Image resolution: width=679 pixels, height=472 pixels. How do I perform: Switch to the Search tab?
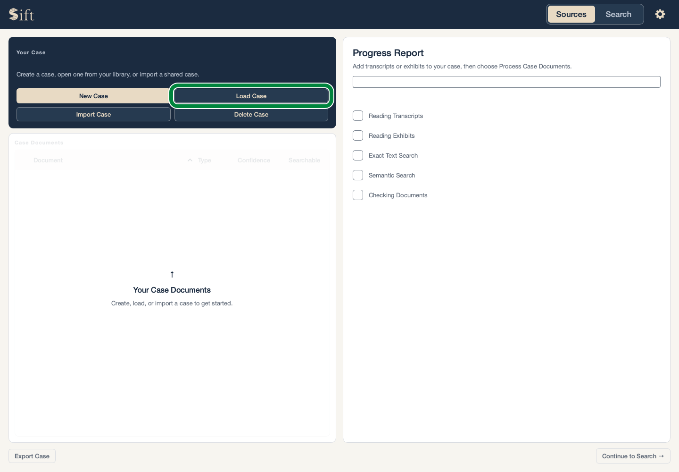click(618, 14)
